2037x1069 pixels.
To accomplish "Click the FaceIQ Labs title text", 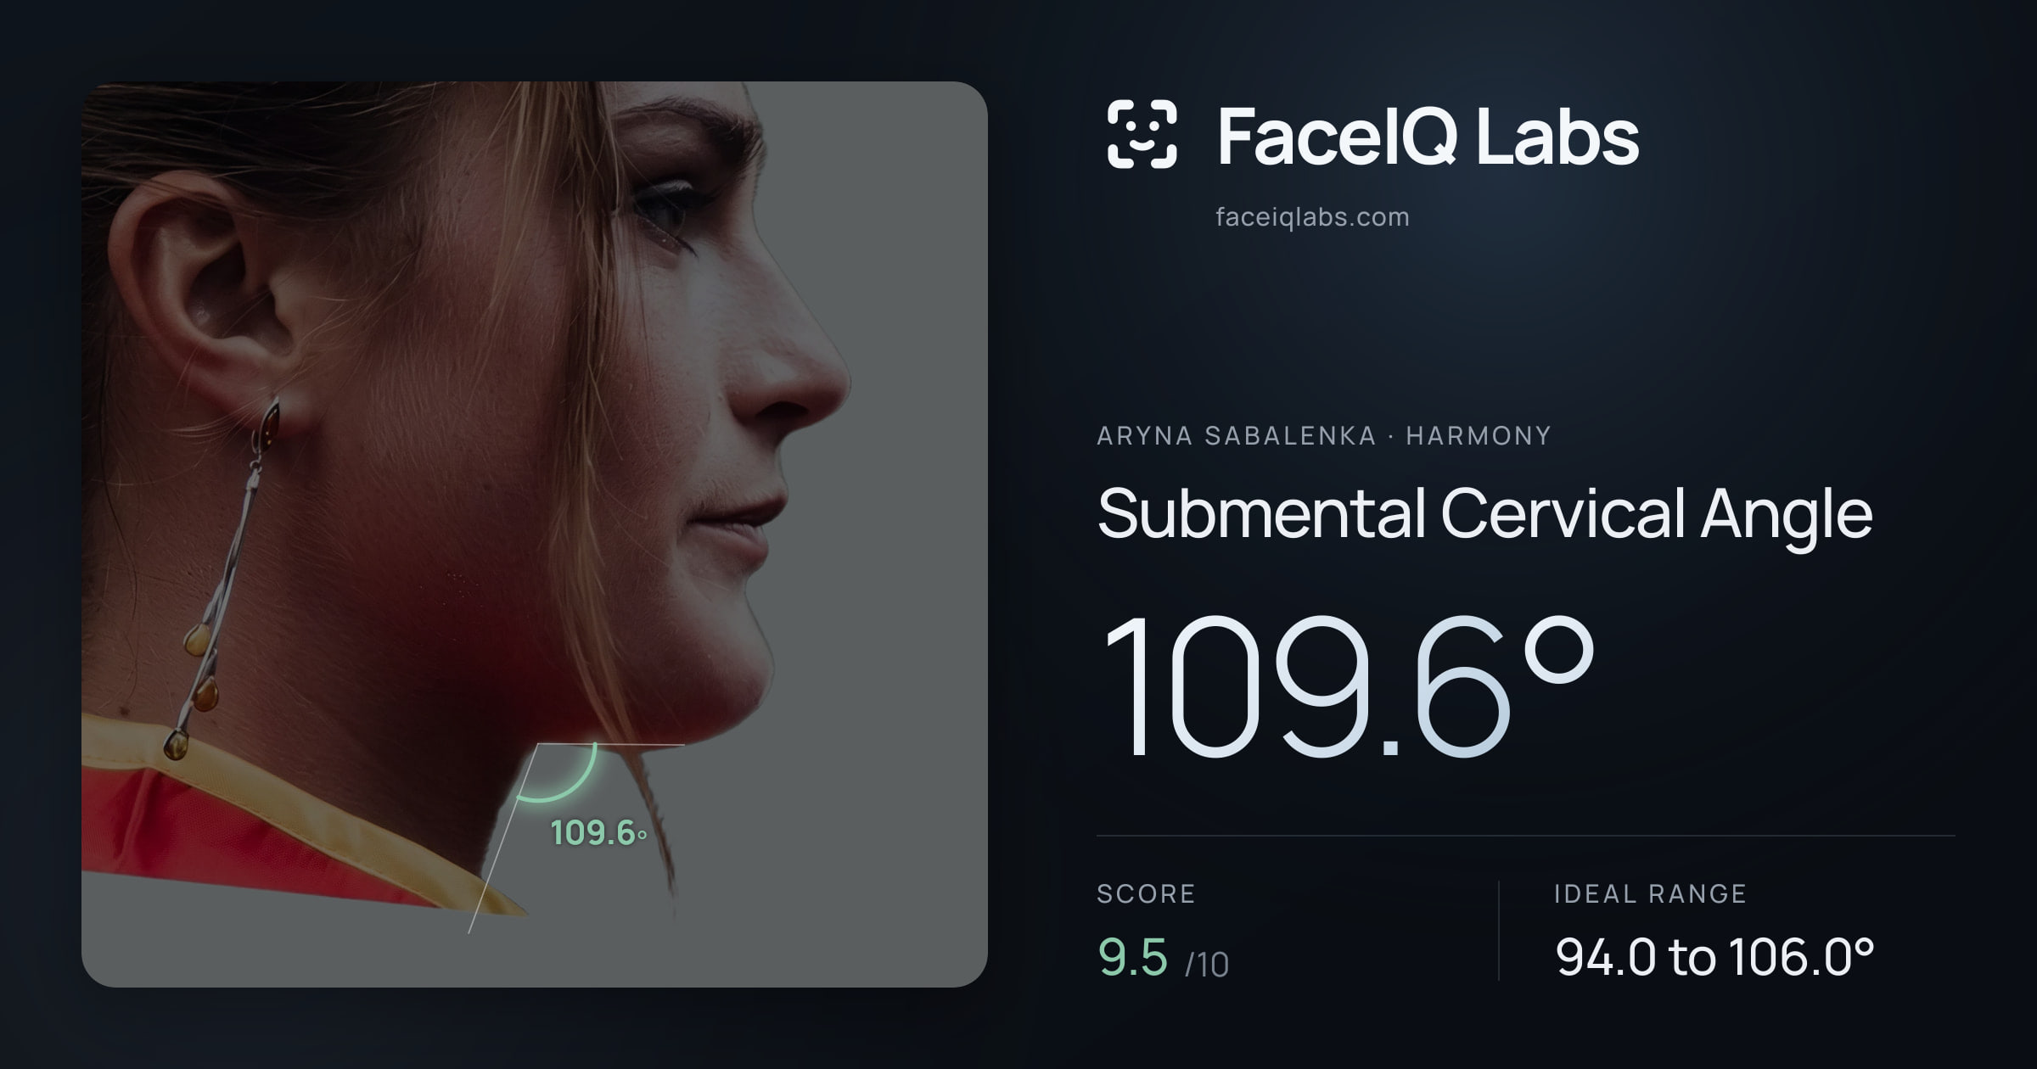I will [1428, 136].
